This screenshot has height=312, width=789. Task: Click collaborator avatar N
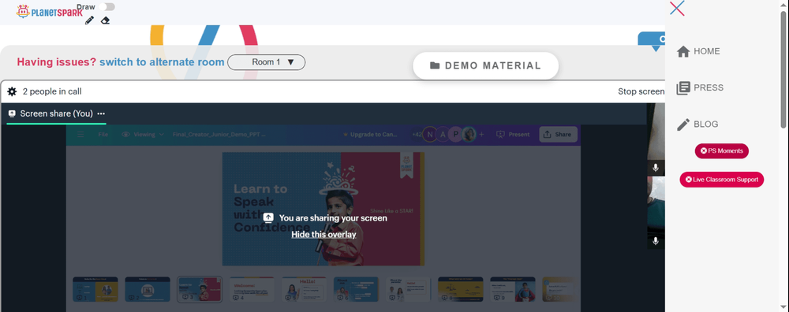[430, 135]
